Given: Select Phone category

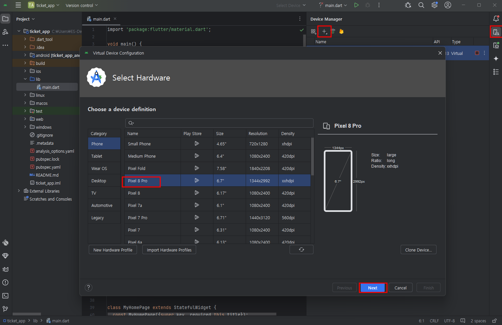Looking at the screenshot, I should [104, 144].
